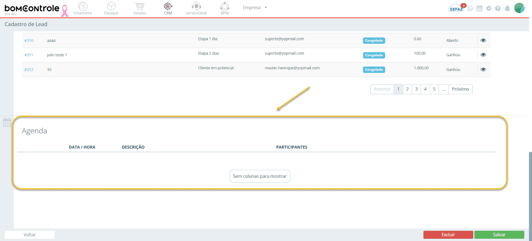Go to pagination page 5
Image resolution: width=532 pixels, height=241 pixels.
point(434,89)
